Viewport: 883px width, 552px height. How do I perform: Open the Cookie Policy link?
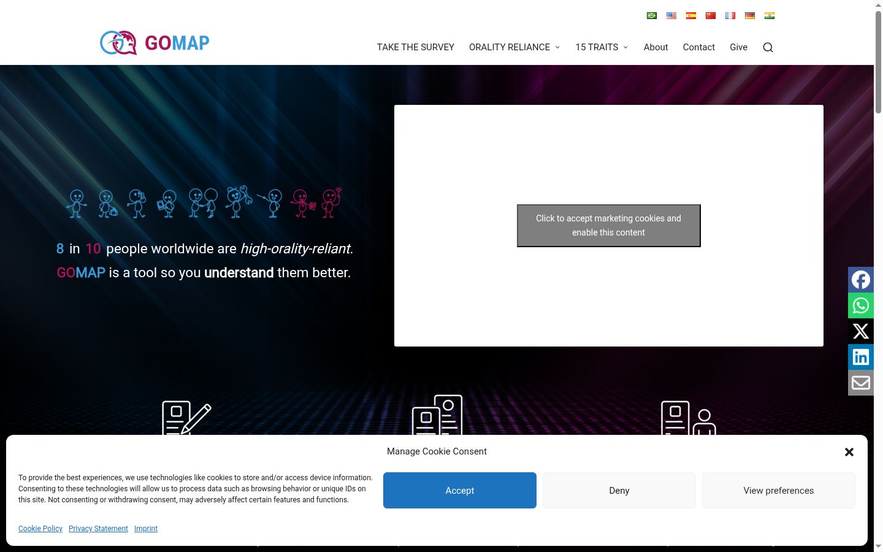coord(40,529)
